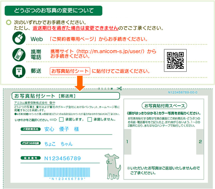Click the scissors cut-line icon
The height and width of the screenshot is (189, 215).
click(119, 88)
